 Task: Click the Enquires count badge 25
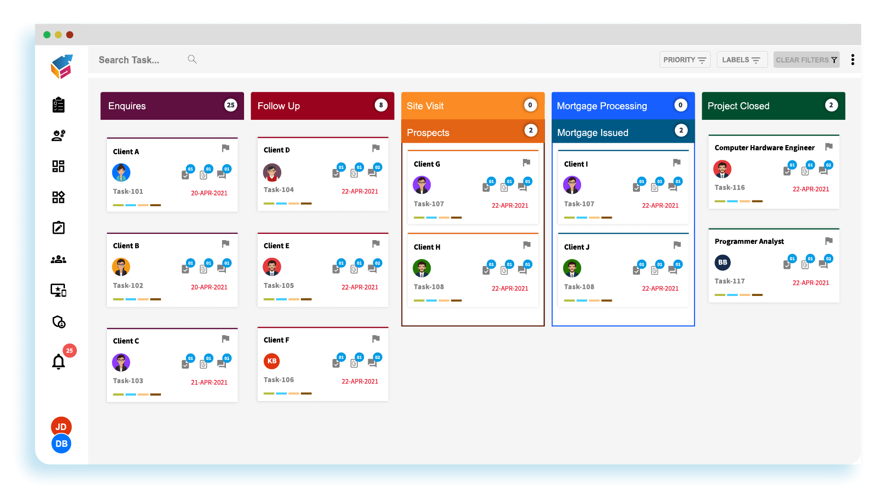[231, 105]
